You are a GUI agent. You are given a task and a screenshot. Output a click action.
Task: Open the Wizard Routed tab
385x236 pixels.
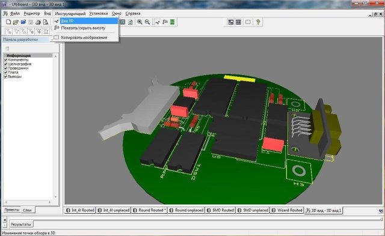tap(288, 210)
